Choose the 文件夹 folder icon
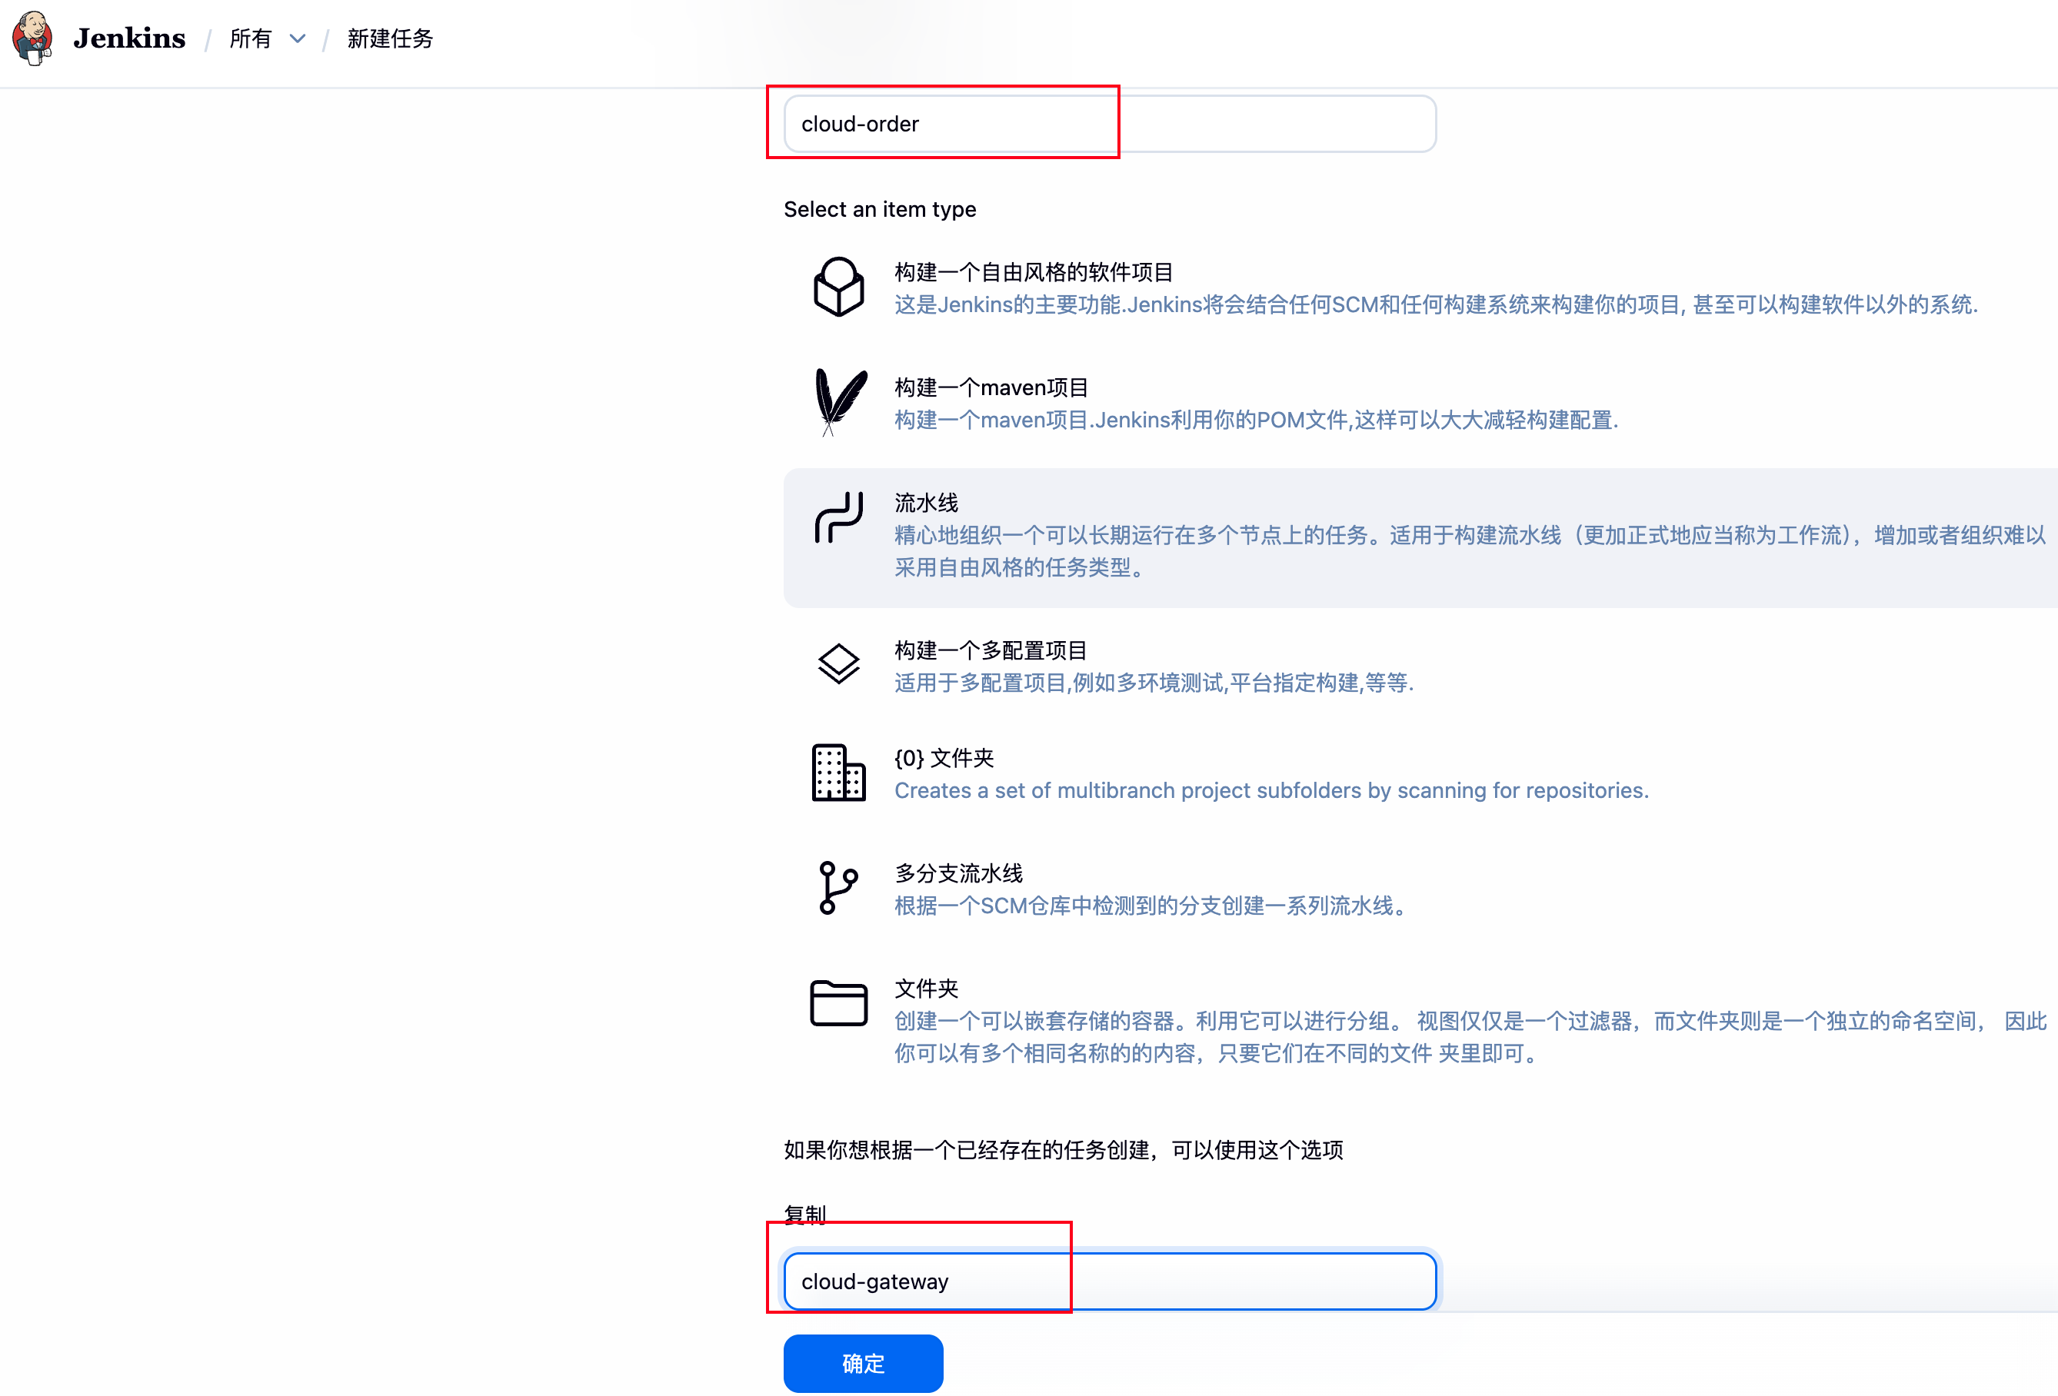This screenshot has width=2058, height=1396. tap(838, 1003)
